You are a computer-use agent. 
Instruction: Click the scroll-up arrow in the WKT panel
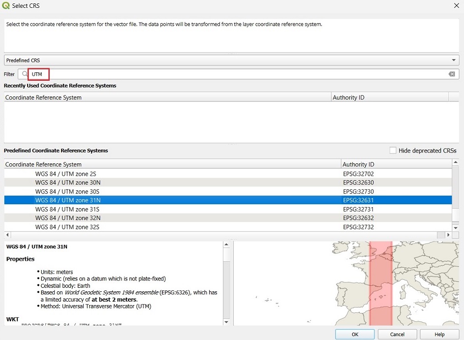click(226, 244)
